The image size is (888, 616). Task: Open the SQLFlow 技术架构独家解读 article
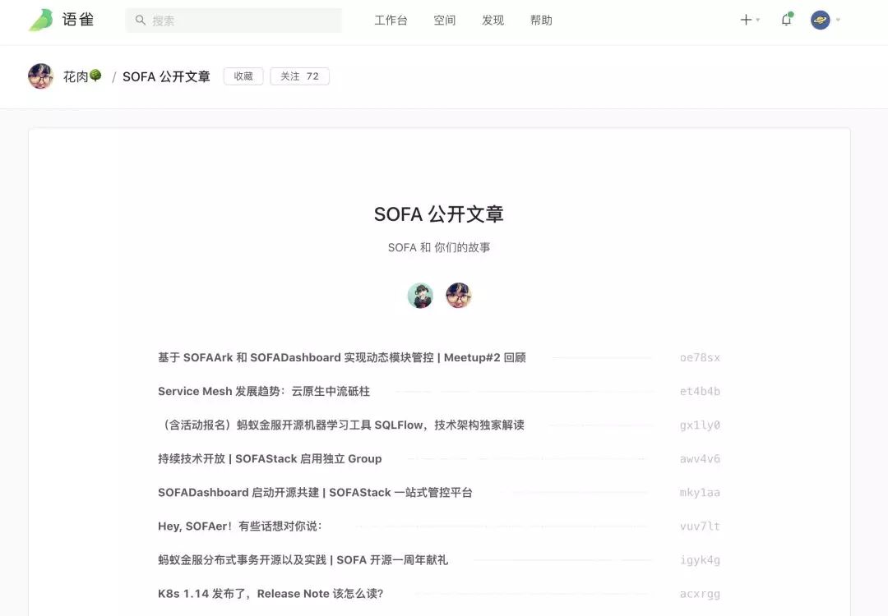coord(341,425)
